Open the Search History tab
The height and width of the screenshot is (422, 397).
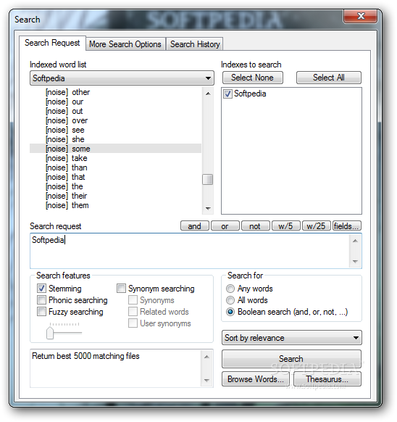click(195, 44)
